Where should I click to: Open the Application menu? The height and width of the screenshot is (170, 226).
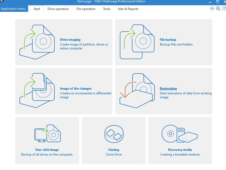(14, 9)
